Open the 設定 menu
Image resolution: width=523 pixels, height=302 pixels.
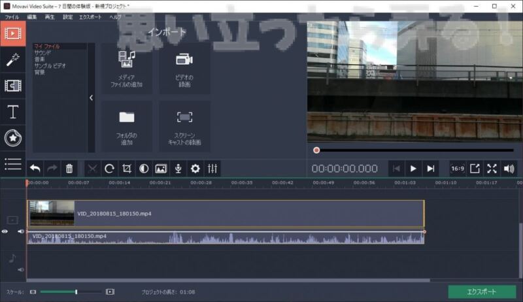[68, 17]
